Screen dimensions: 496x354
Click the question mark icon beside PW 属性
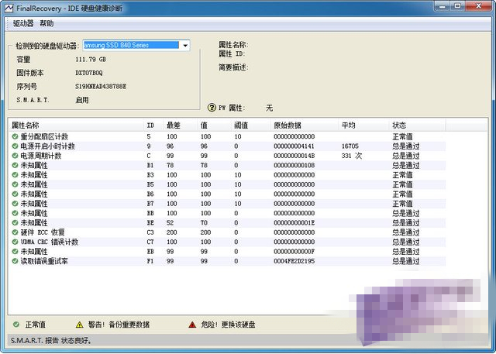212,108
